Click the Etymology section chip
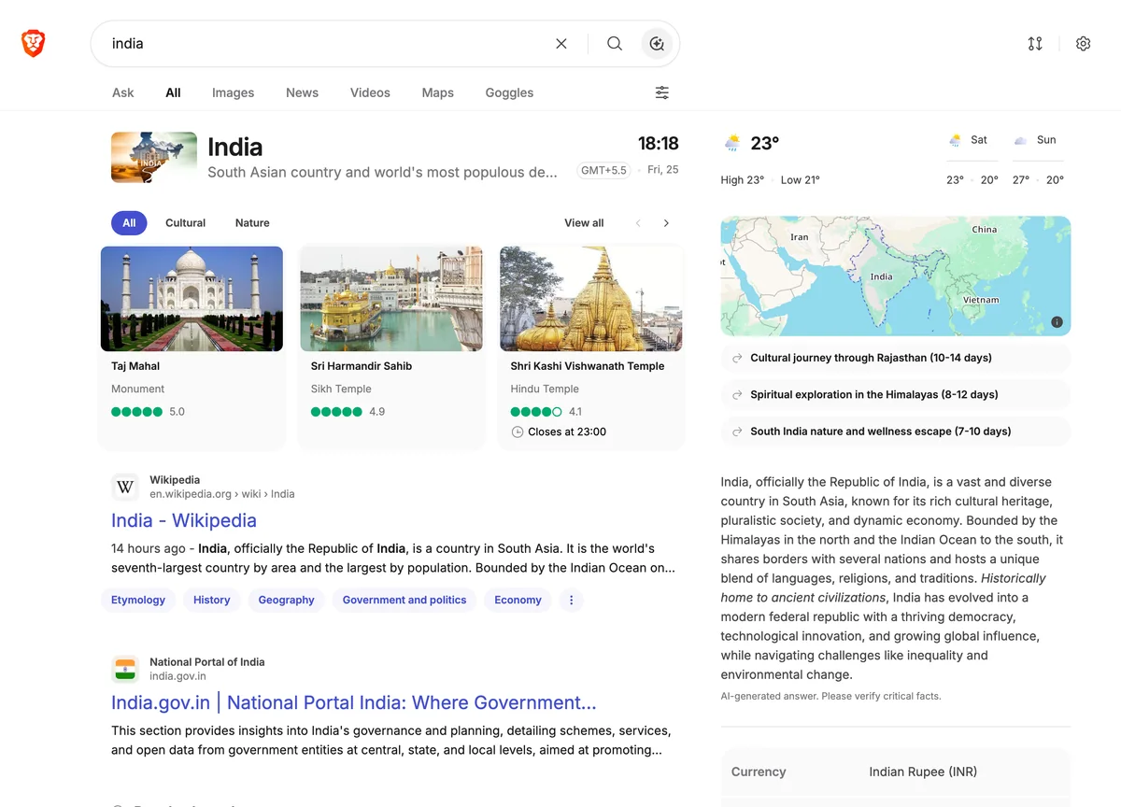1121x807 pixels. click(x=138, y=600)
